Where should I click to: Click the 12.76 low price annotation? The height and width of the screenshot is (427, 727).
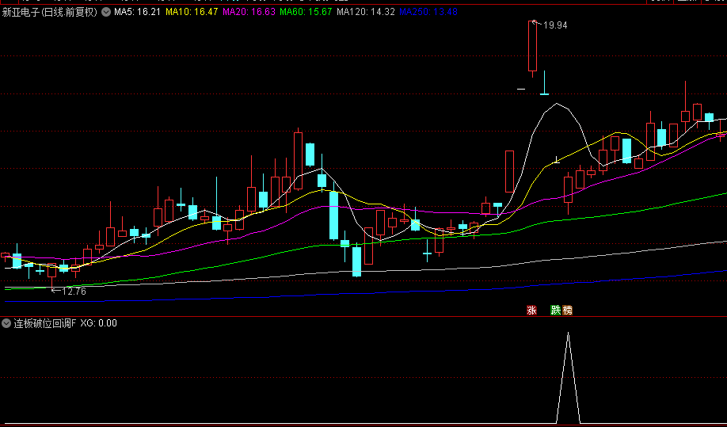point(73,292)
